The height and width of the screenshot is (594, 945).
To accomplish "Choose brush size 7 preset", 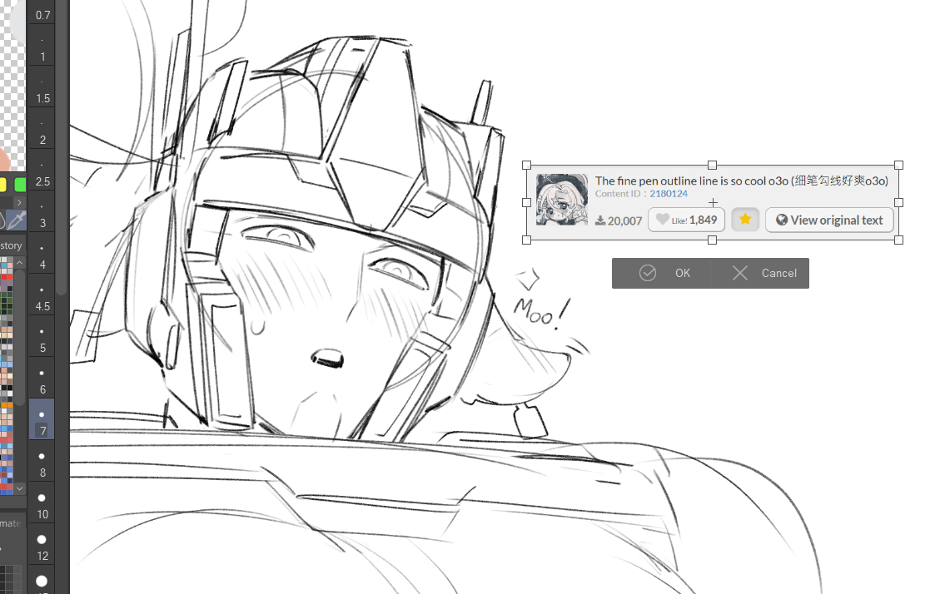I will [42, 419].
